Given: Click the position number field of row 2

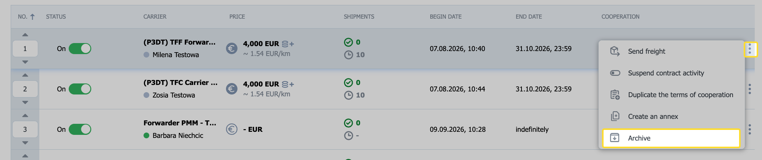Looking at the screenshot, I should pyautogui.click(x=25, y=89).
